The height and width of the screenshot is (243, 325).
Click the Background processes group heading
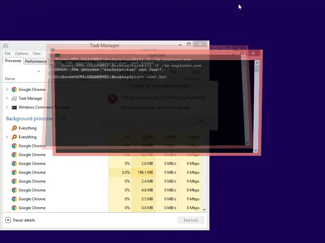click(36, 119)
